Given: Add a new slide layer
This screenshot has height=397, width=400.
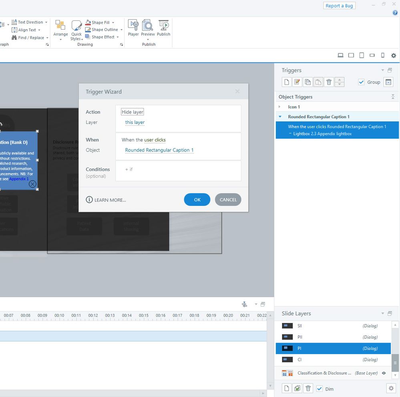Looking at the screenshot, I should pyautogui.click(x=287, y=388).
